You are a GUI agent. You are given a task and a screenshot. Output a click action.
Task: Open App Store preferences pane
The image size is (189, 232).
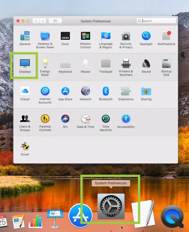[x=65, y=94]
